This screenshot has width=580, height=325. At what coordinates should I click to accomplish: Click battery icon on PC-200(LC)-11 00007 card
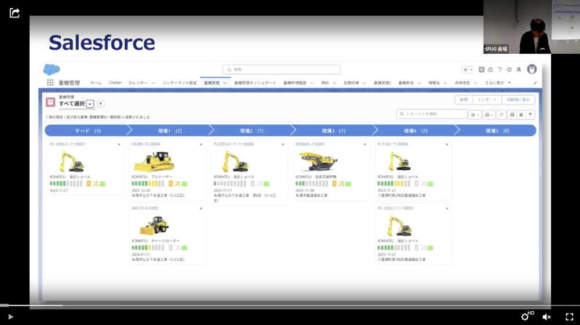(89, 184)
